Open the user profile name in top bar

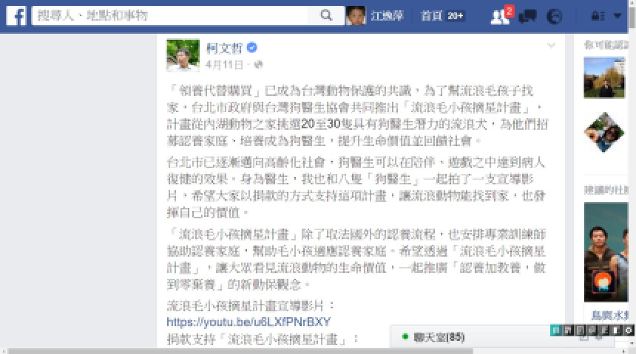click(x=387, y=15)
